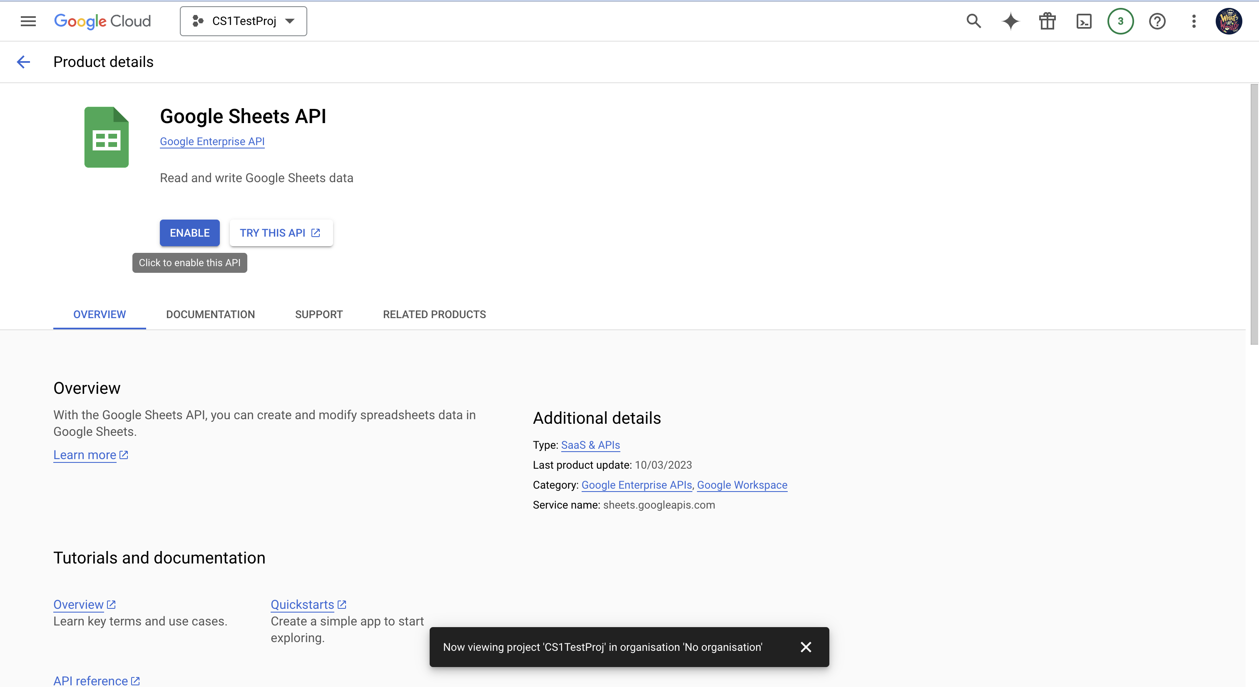Click the Last product update date 10/03/2023

click(663, 465)
